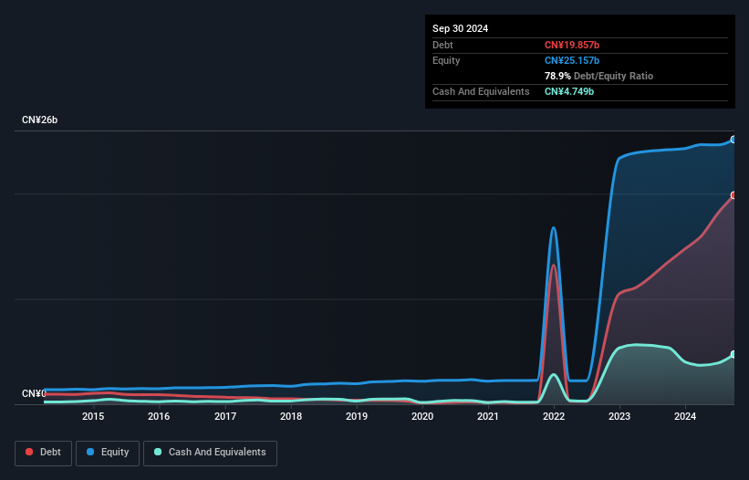Toggle Cash And Equivalents legend button
Viewport: 749px width, 480px height.
(210, 453)
